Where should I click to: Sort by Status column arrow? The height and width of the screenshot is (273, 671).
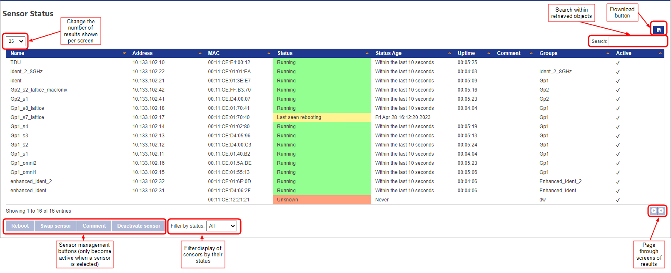[x=367, y=53]
